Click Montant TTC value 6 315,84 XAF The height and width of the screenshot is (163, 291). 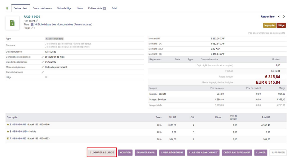218,54
